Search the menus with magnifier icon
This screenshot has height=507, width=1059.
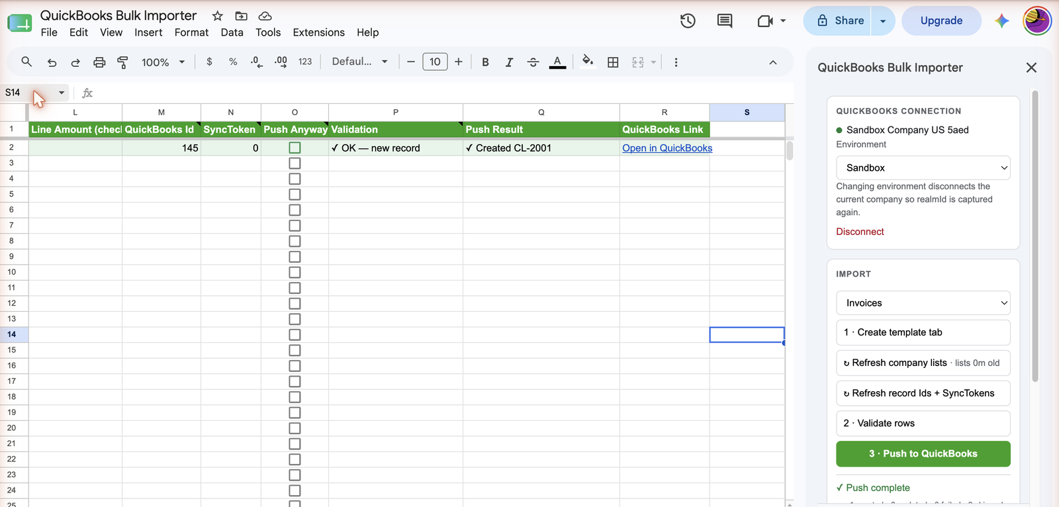tap(26, 62)
